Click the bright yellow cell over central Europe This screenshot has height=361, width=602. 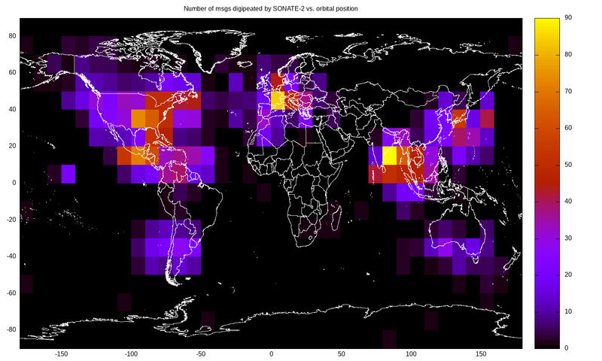(278, 100)
